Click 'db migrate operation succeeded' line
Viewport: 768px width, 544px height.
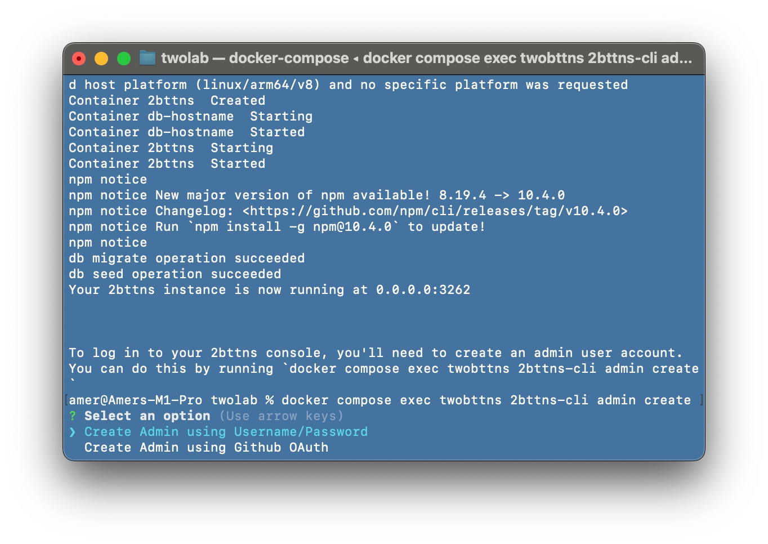coord(186,258)
